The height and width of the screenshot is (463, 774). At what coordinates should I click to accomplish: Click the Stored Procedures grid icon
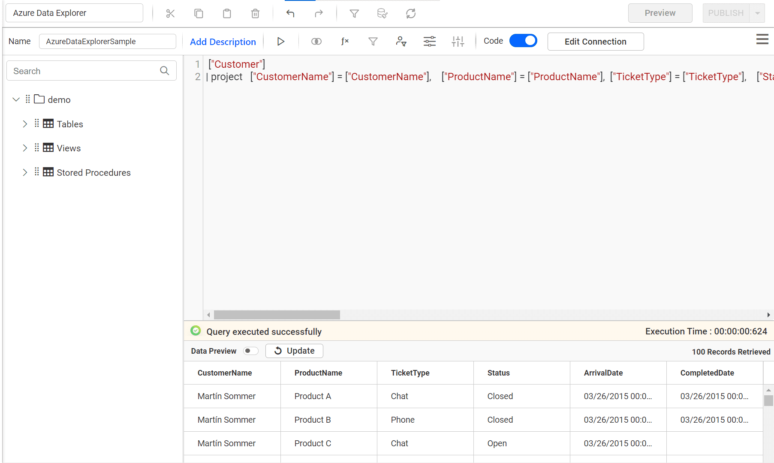click(x=48, y=172)
